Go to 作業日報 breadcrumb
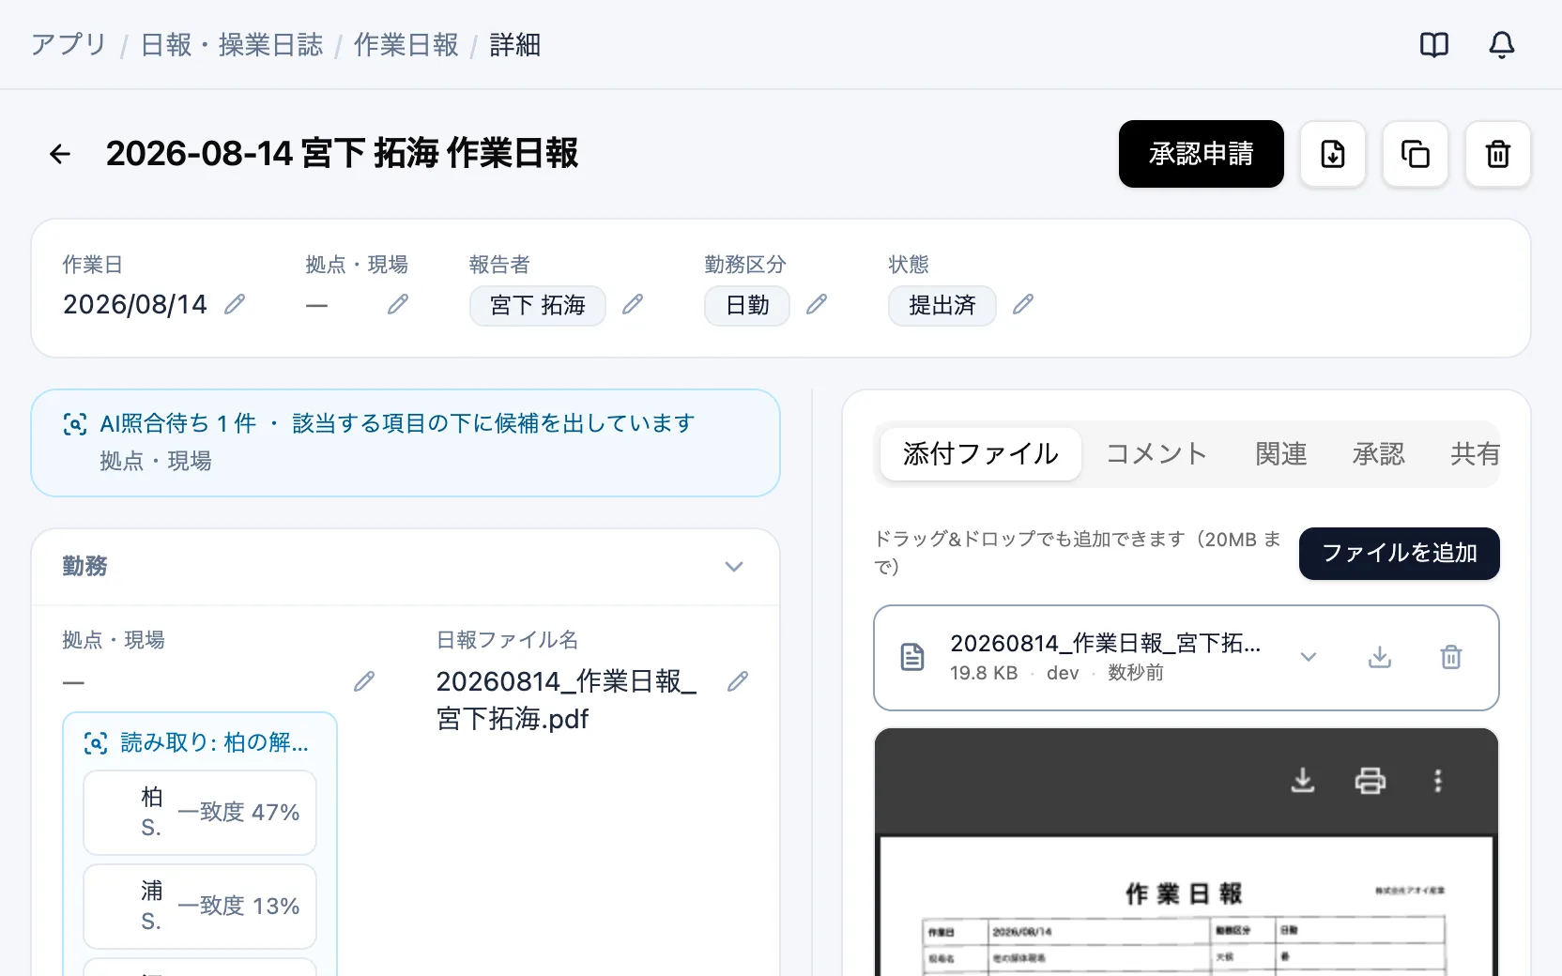Screen dimensions: 1562x976 406,45
